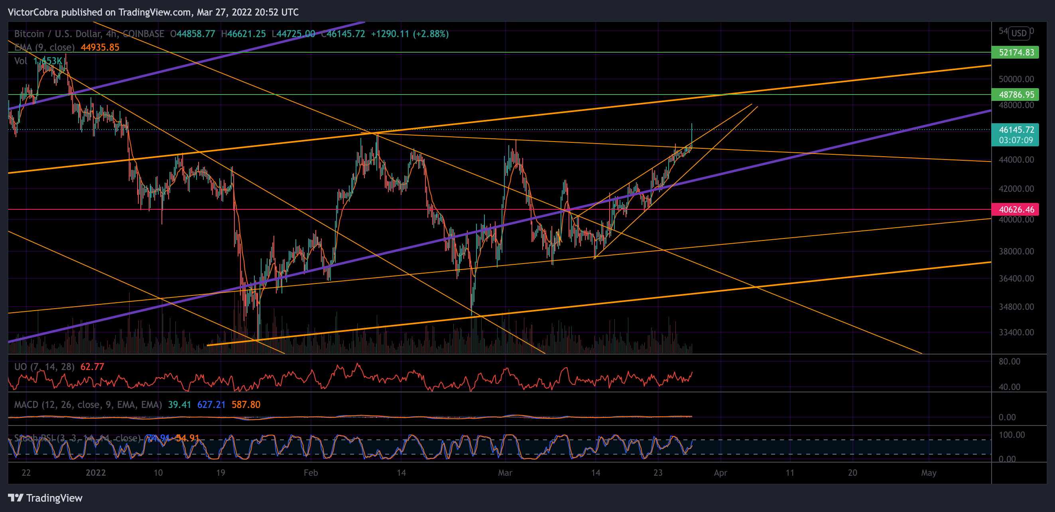Select the 40626.46 red price label

click(1015, 209)
